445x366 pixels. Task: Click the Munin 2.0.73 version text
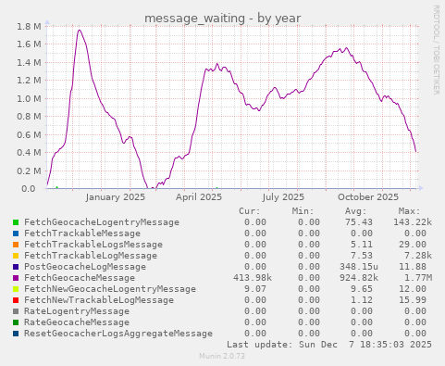pyautogui.click(x=222, y=356)
